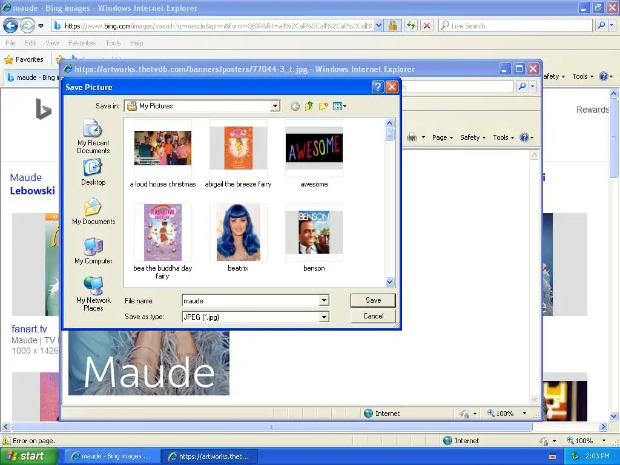This screenshot has height=465, width=620.
Task: Open the Help menu
Action: pos(136,43)
